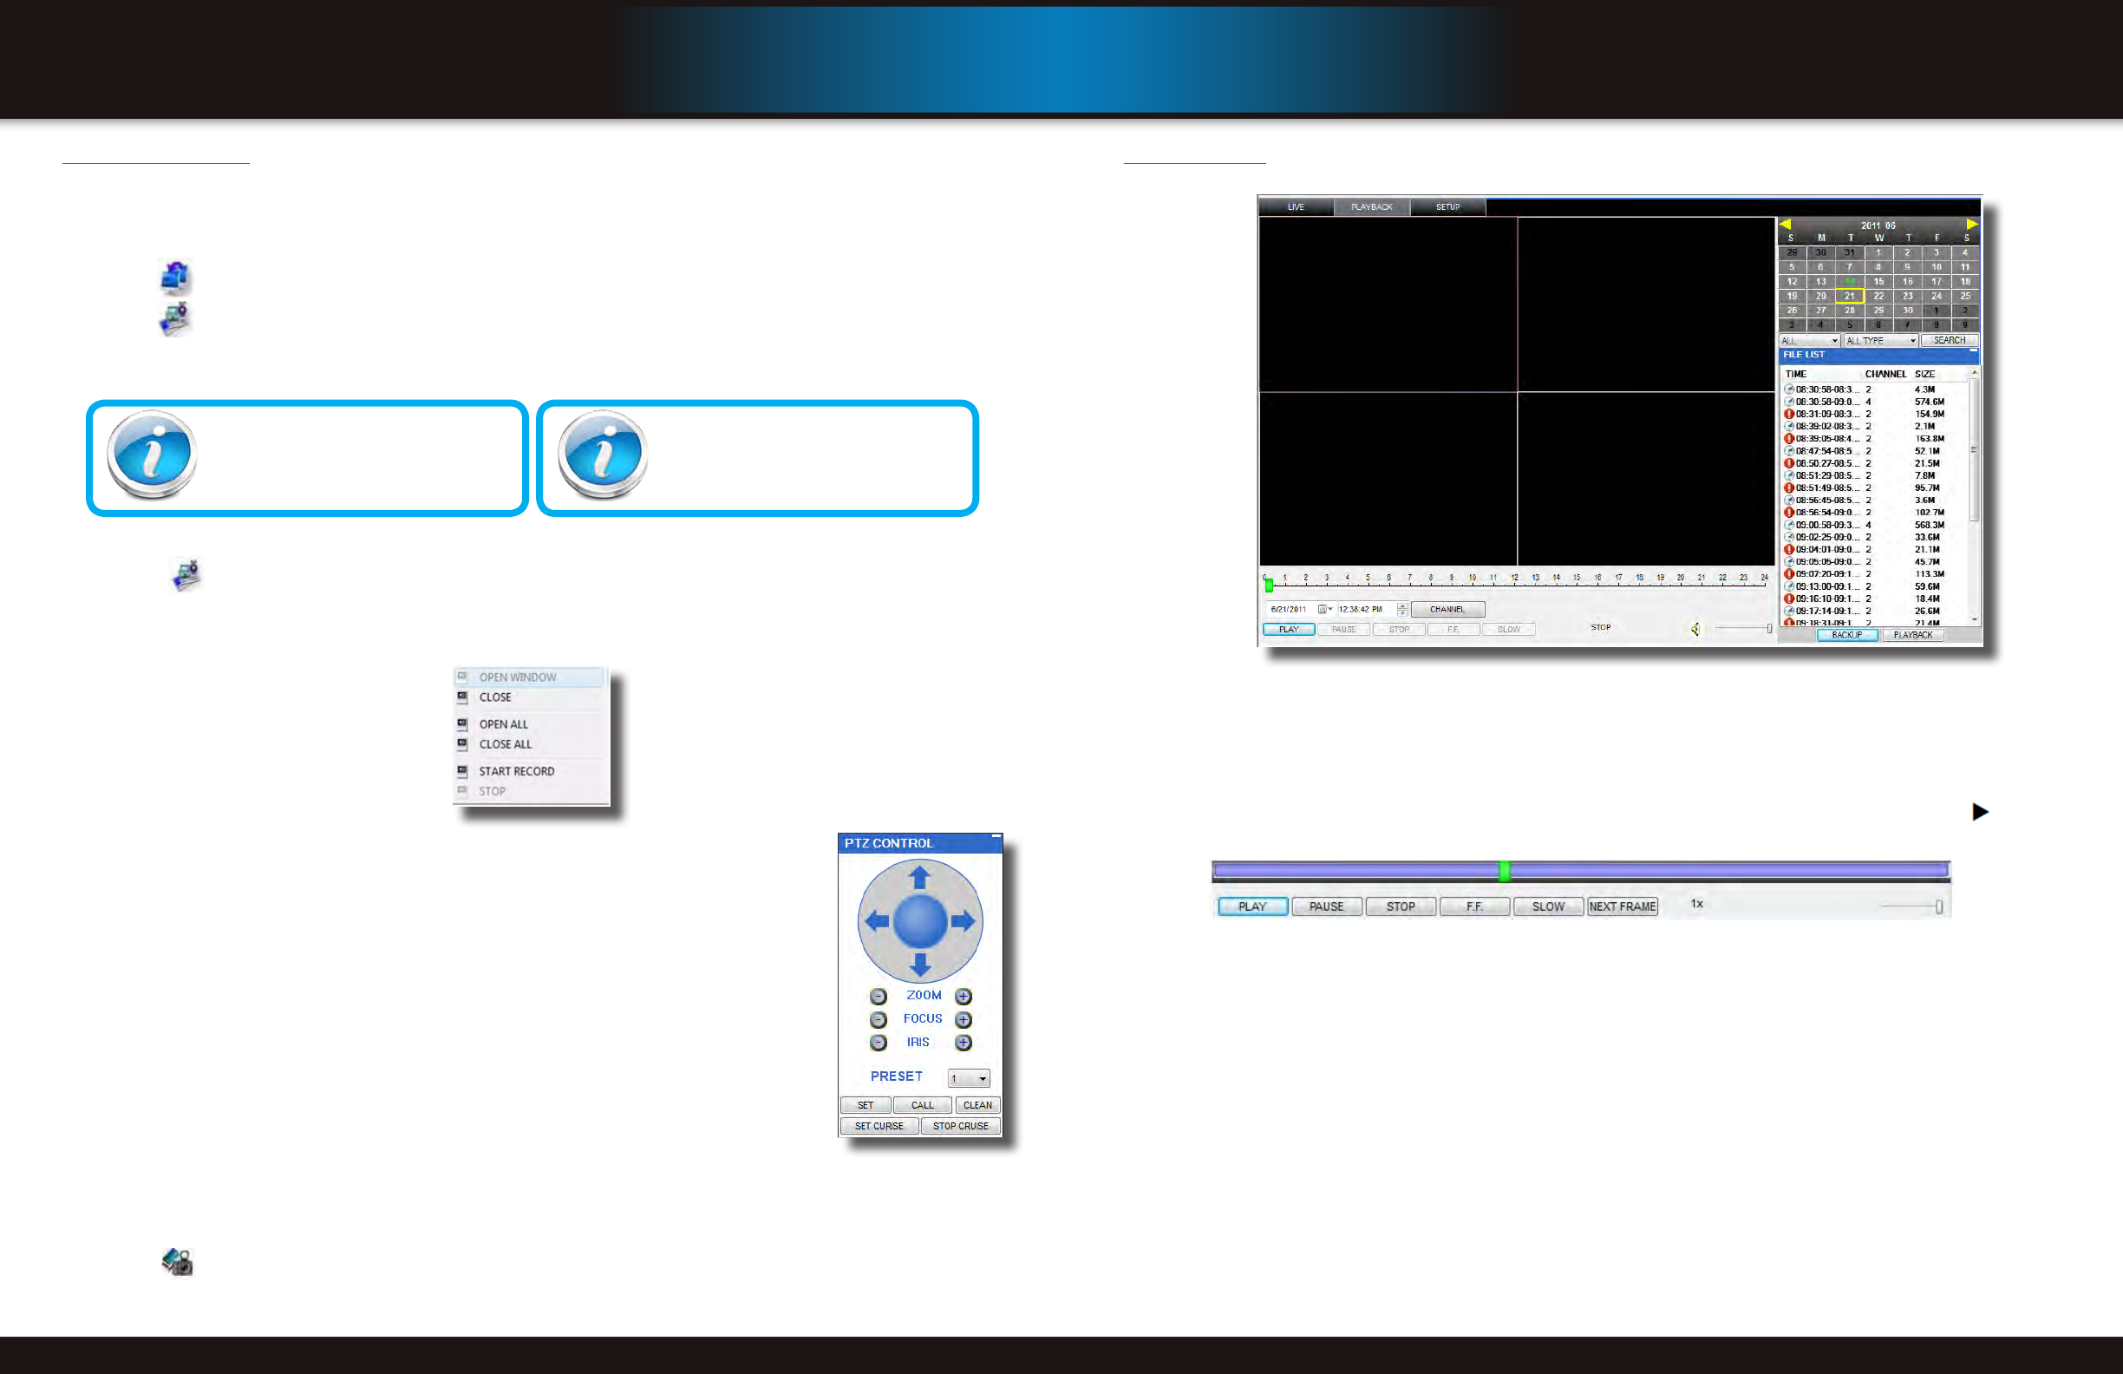Click the NEXT FRAME playback button
This screenshot has height=1374, width=2123.
[1622, 906]
